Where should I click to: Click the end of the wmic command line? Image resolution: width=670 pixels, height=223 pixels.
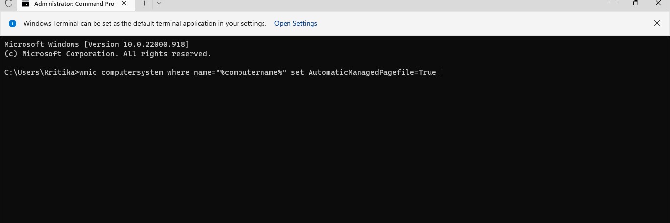coord(440,72)
